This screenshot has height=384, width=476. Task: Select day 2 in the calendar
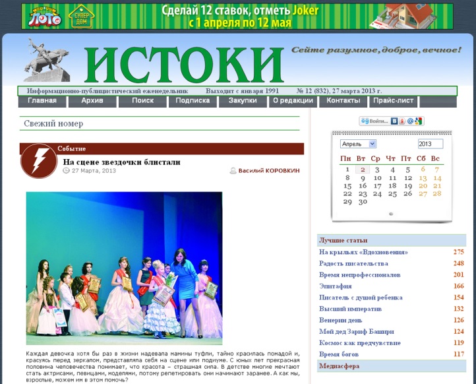pos(361,170)
